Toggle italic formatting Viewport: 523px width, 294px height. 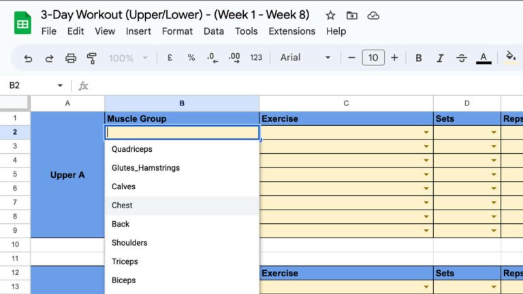[440, 58]
